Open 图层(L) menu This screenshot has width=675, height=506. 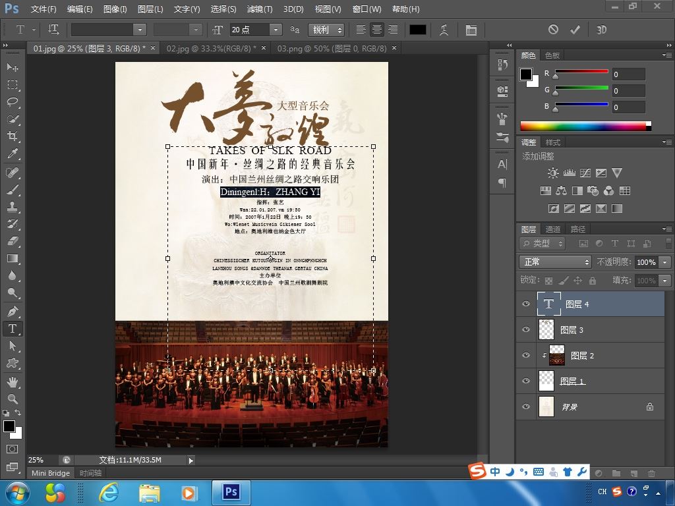(150, 9)
